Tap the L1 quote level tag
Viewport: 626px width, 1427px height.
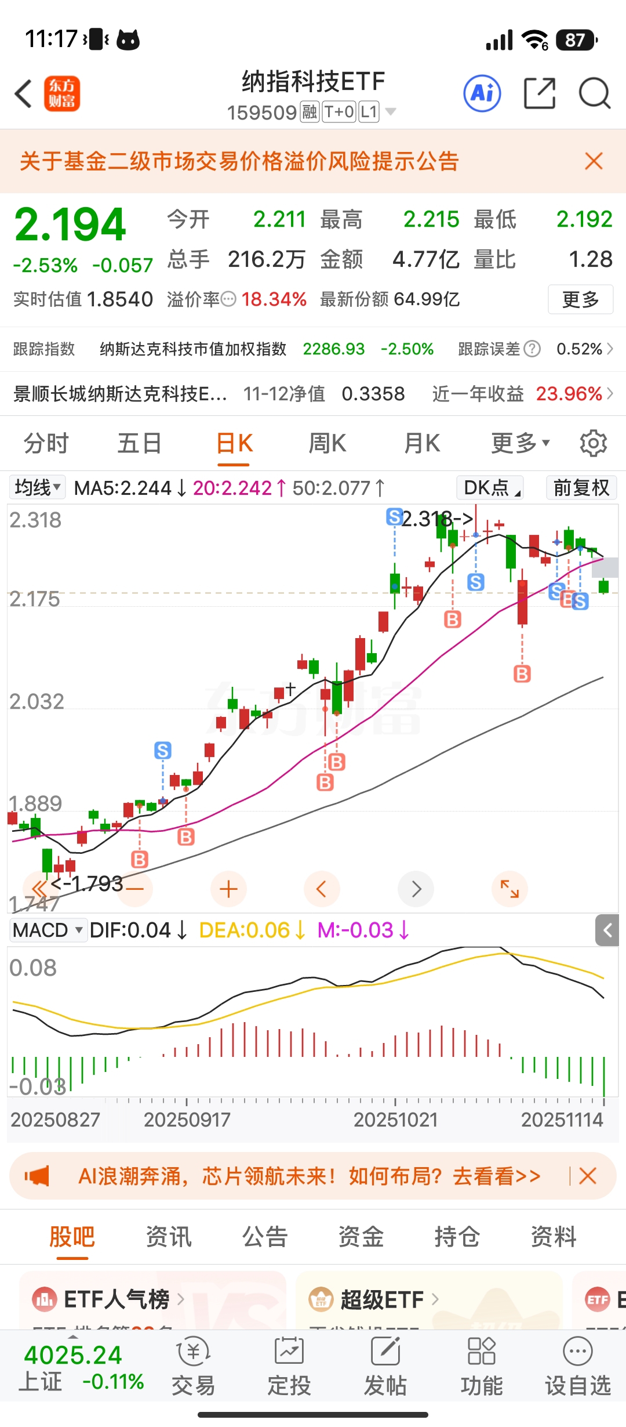tap(369, 112)
